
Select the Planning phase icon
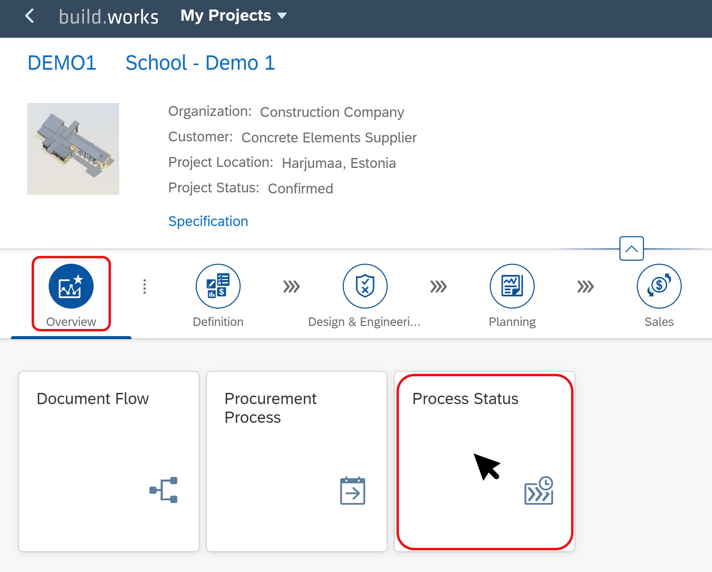click(512, 286)
